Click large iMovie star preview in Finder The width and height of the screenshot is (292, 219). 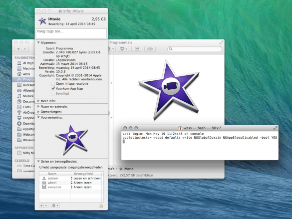pos(169,90)
